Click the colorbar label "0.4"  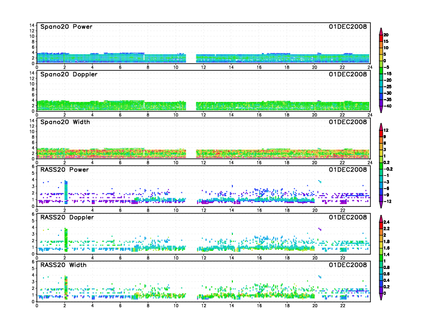pyautogui.click(x=386, y=280)
